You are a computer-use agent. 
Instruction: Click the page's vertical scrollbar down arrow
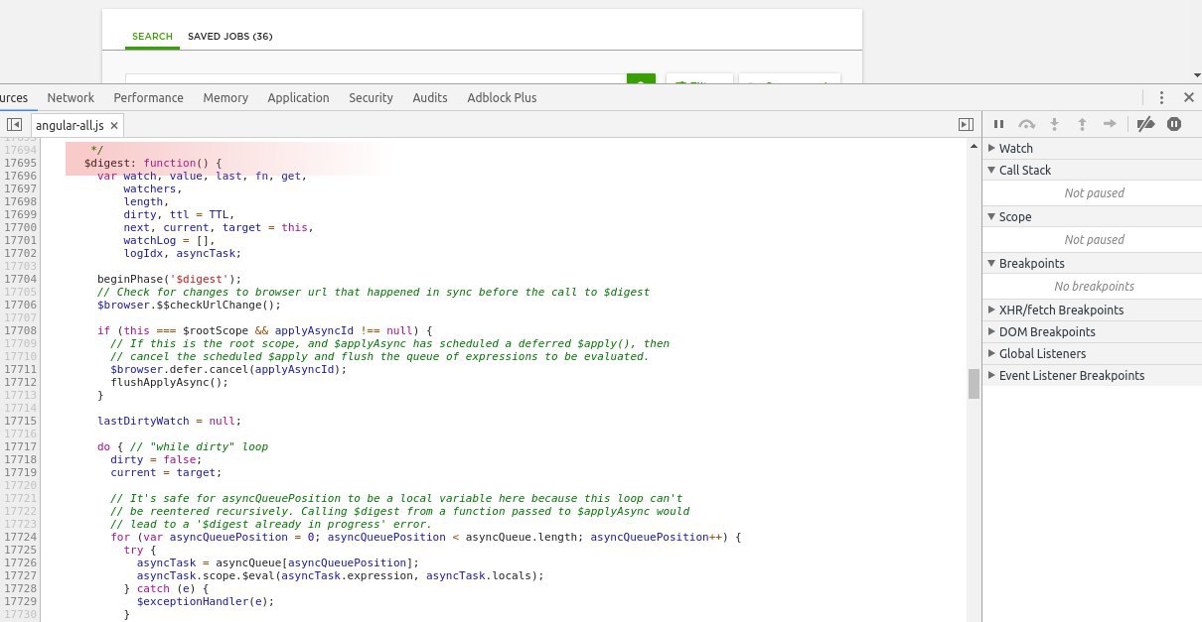(x=1196, y=74)
